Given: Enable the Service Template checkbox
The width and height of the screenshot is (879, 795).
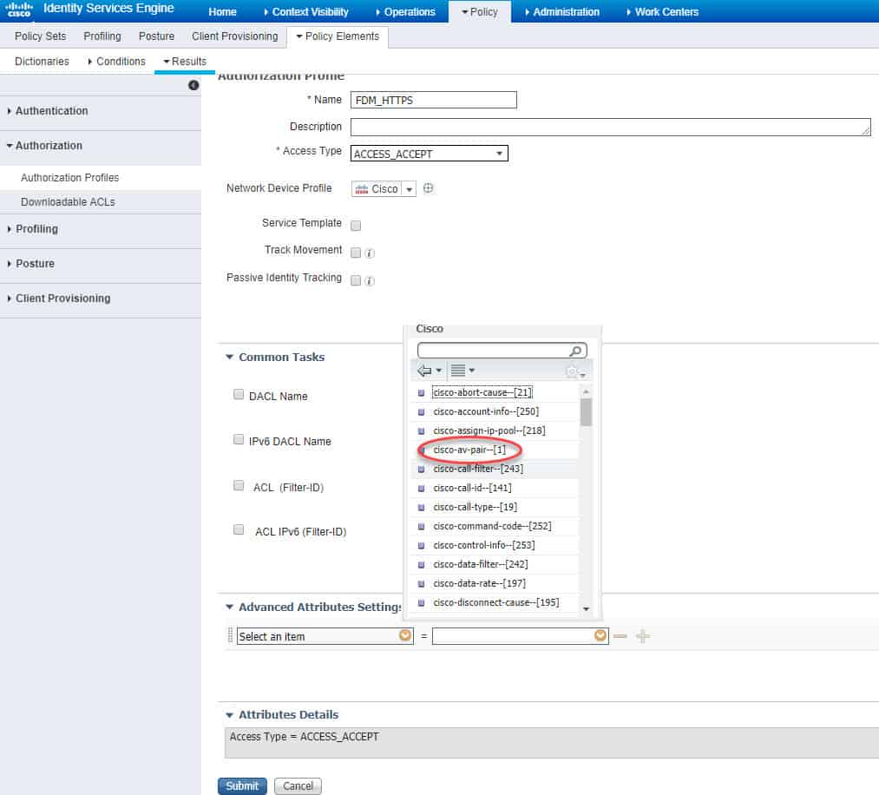Looking at the screenshot, I should pyautogui.click(x=356, y=226).
